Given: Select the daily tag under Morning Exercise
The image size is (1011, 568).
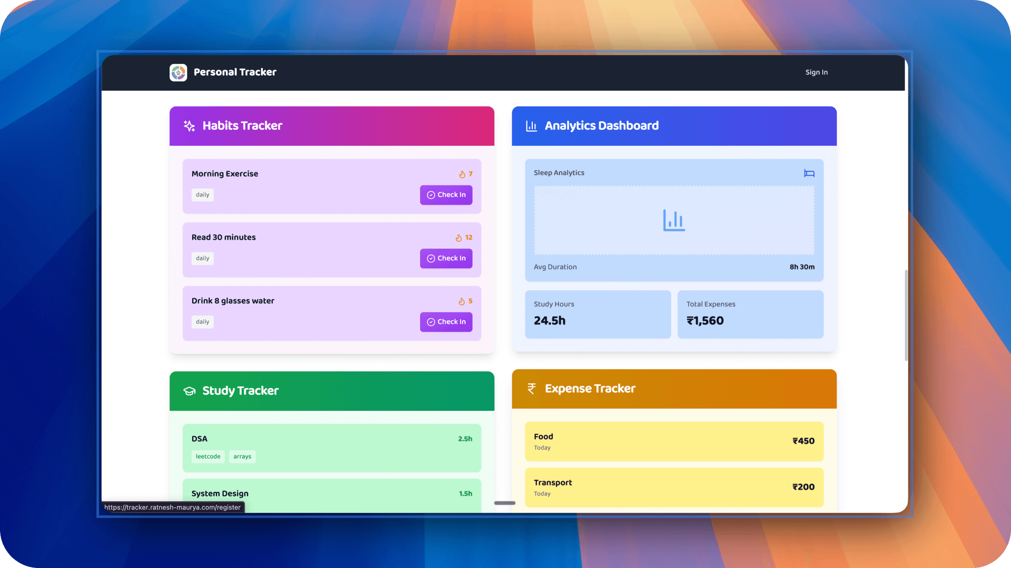Looking at the screenshot, I should coord(202,195).
